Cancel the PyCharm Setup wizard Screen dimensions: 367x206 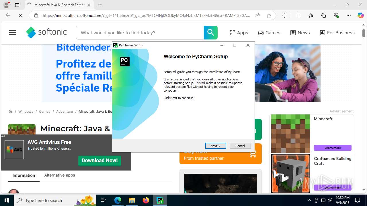point(240,146)
